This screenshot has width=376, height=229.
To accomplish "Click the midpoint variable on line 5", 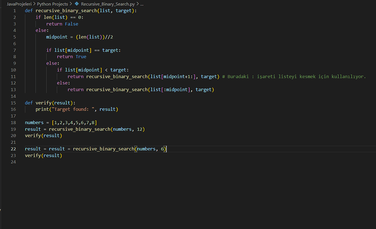I will point(56,37).
